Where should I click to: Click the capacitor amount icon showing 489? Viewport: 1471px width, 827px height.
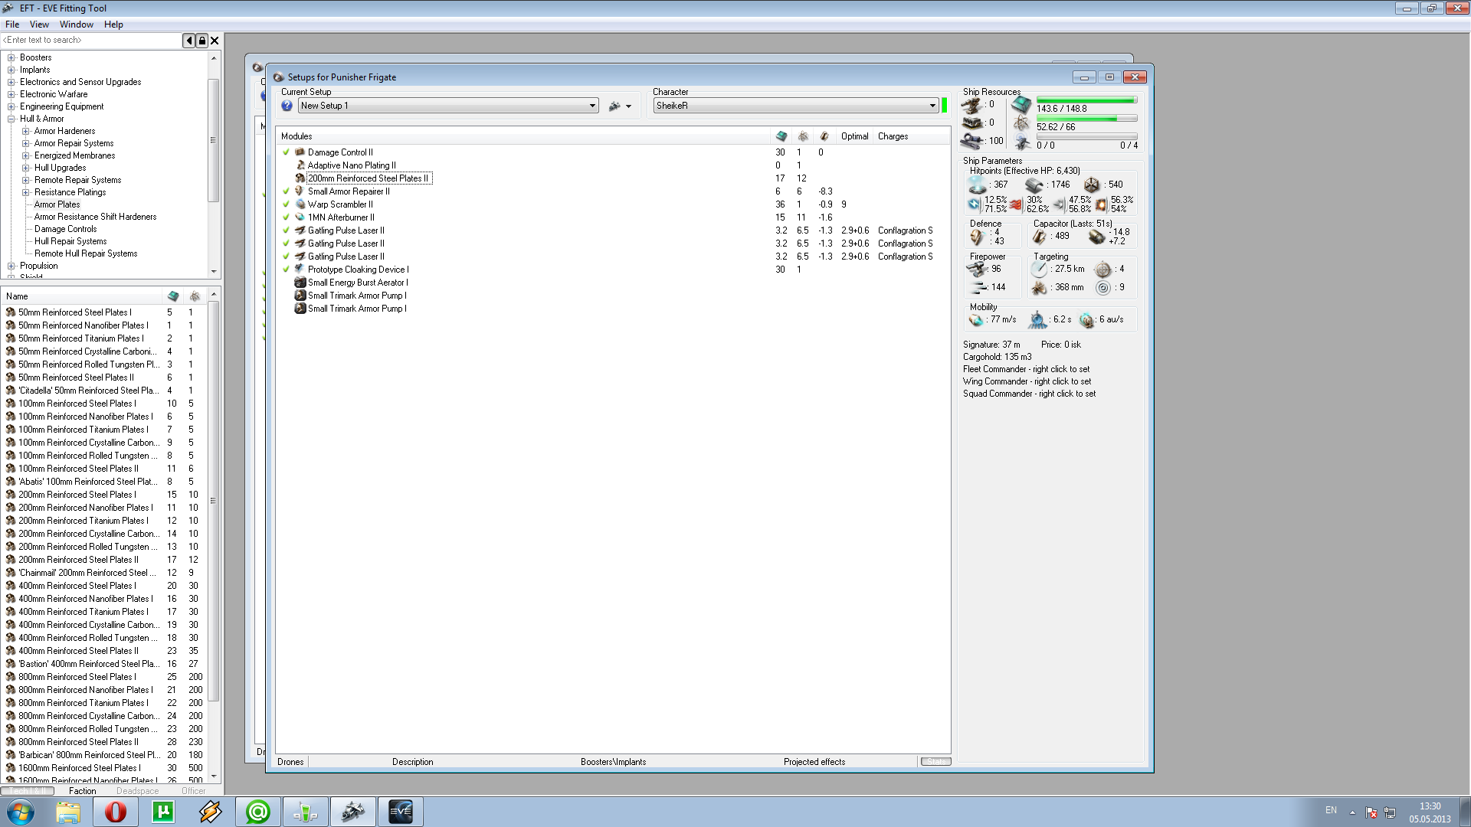[x=1040, y=237]
